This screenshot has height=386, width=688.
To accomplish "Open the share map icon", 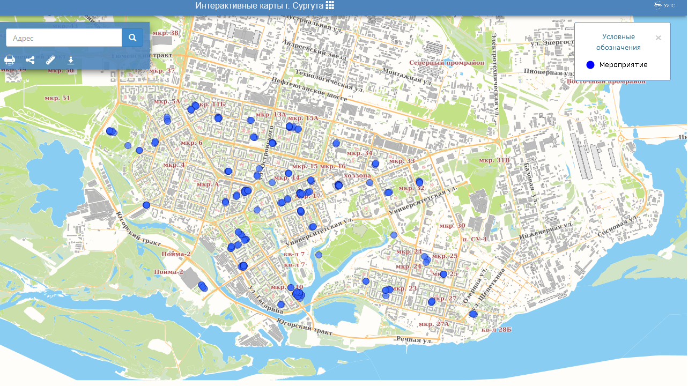I will [x=30, y=60].
